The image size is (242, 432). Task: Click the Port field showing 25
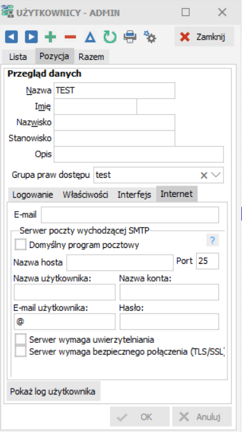pos(208,261)
